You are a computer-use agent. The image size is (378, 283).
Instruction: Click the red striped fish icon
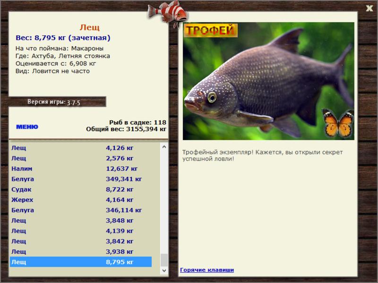pos(168,13)
